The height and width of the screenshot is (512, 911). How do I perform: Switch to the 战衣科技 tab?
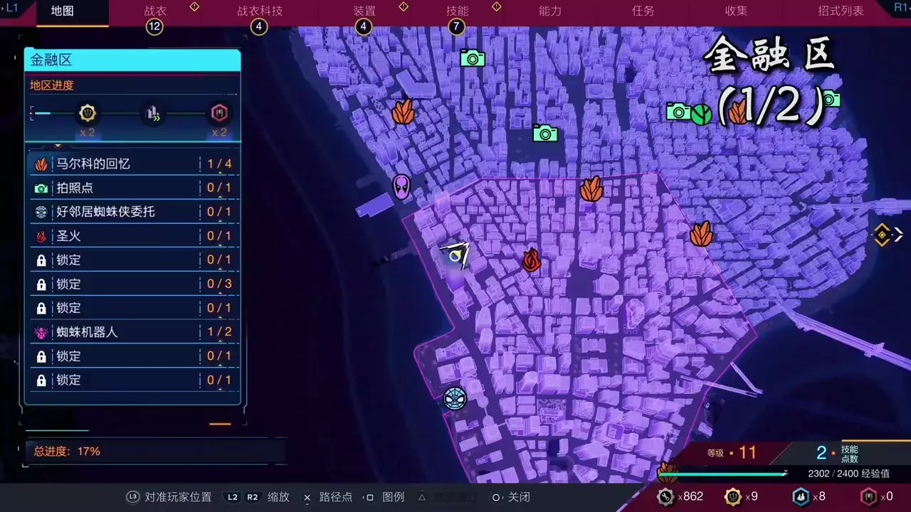260,11
